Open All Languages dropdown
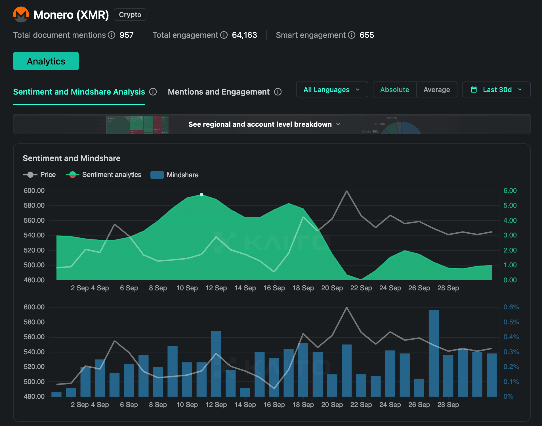The height and width of the screenshot is (426, 542). (332, 90)
